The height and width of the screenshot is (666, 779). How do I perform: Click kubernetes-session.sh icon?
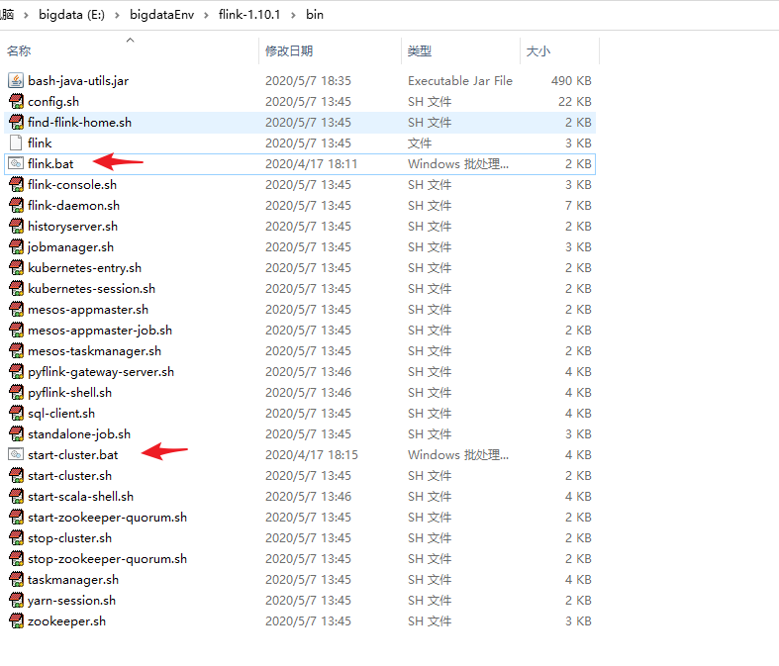16,289
